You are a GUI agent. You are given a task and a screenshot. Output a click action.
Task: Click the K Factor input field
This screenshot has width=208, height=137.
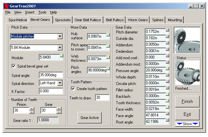point(51,91)
